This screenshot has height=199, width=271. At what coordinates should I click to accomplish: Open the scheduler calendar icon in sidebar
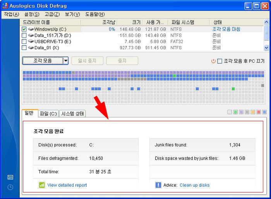point(10,177)
